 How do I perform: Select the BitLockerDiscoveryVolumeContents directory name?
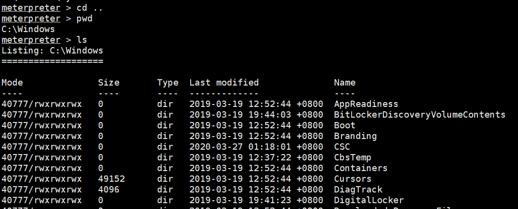click(419, 115)
